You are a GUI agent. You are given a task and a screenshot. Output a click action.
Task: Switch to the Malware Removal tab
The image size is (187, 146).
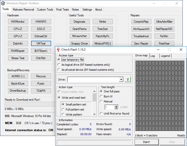tap(23, 10)
